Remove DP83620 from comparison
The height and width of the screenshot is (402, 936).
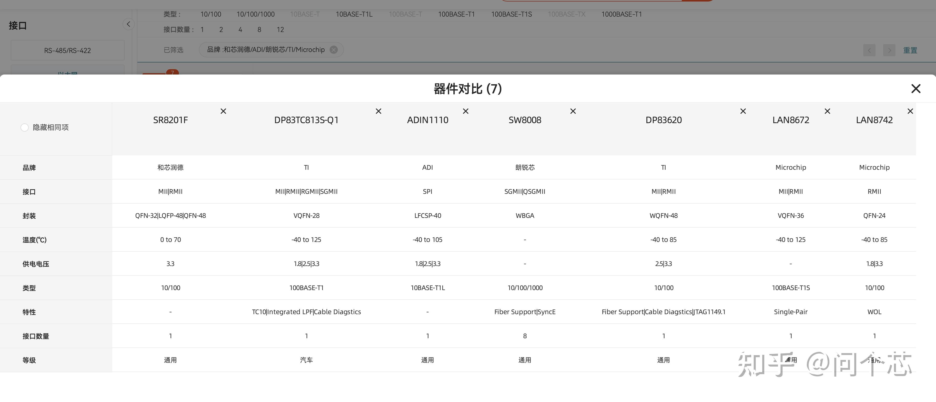[743, 111]
